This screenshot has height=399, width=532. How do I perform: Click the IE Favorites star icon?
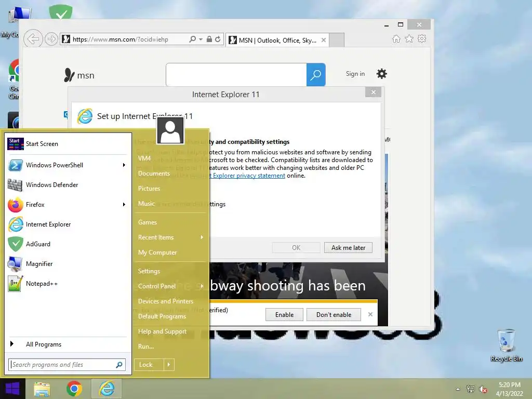409,38
